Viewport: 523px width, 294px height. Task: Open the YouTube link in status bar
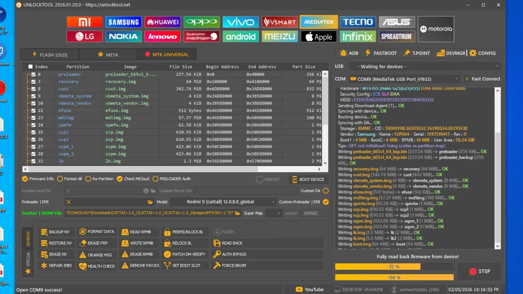click(x=310, y=290)
